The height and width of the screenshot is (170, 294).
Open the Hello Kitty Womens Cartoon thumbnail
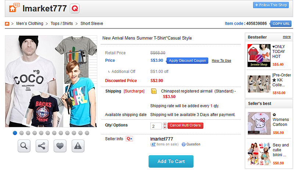(x=259, y=124)
